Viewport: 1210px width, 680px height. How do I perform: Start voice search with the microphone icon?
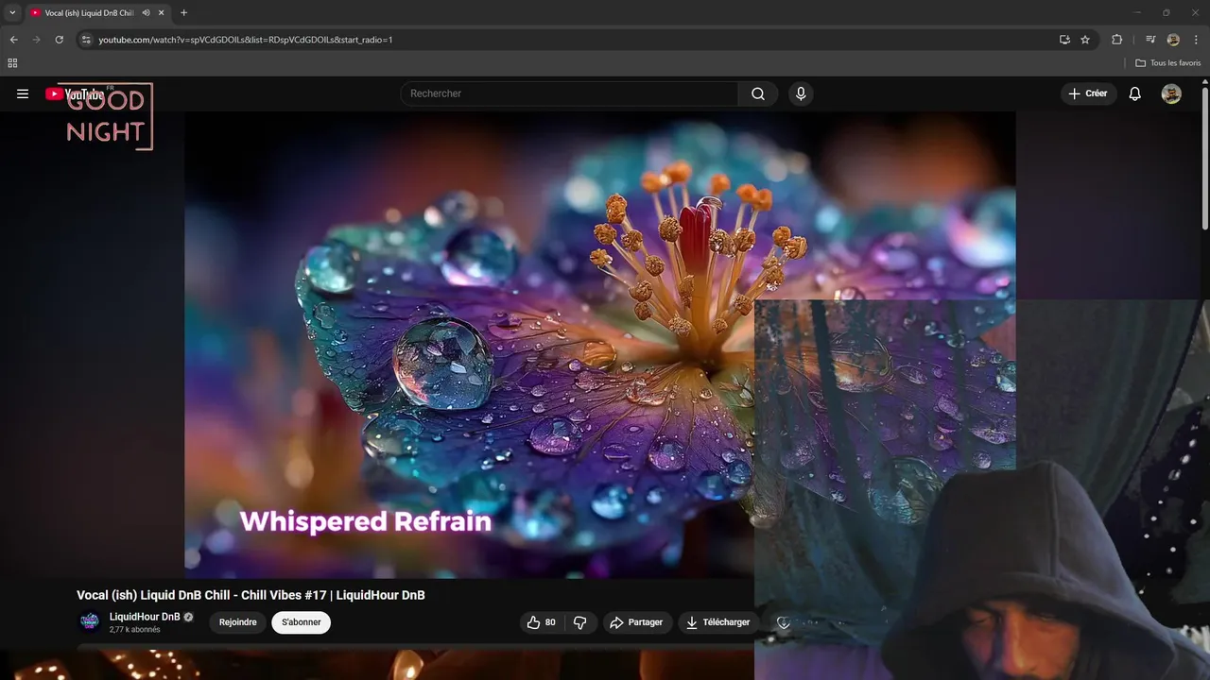(x=801, y=93)
